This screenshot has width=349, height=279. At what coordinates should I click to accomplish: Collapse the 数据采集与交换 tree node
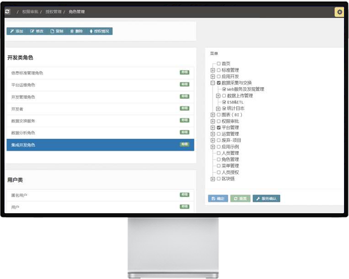click(213, 83)
